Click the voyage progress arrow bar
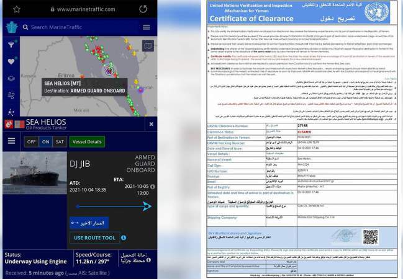This screenshot has width=403, height=279. pos(114,206)
